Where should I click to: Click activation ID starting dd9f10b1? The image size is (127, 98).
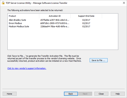(55, 23)
